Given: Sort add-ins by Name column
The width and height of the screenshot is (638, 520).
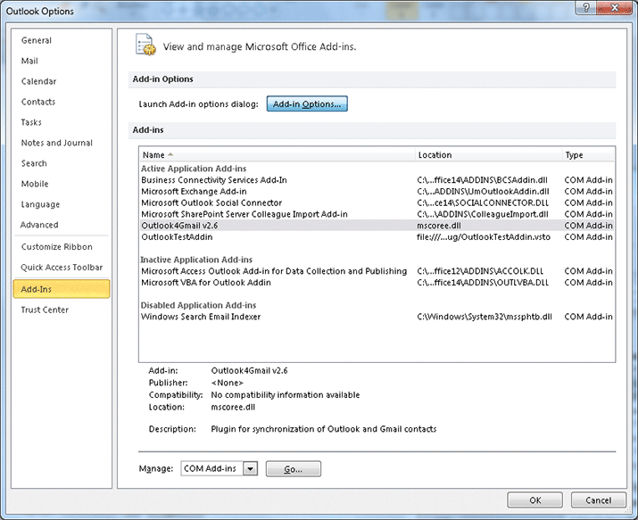Looking at the screenshot, I should [277, 155].
